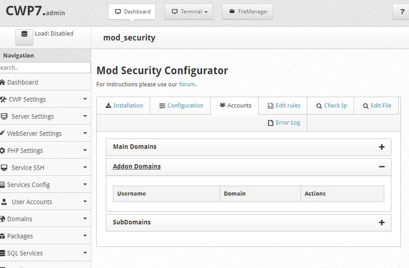The width and height of the screenshot is (409, 268).
Task: Focus the navigation search field
Action: point(45,68)
